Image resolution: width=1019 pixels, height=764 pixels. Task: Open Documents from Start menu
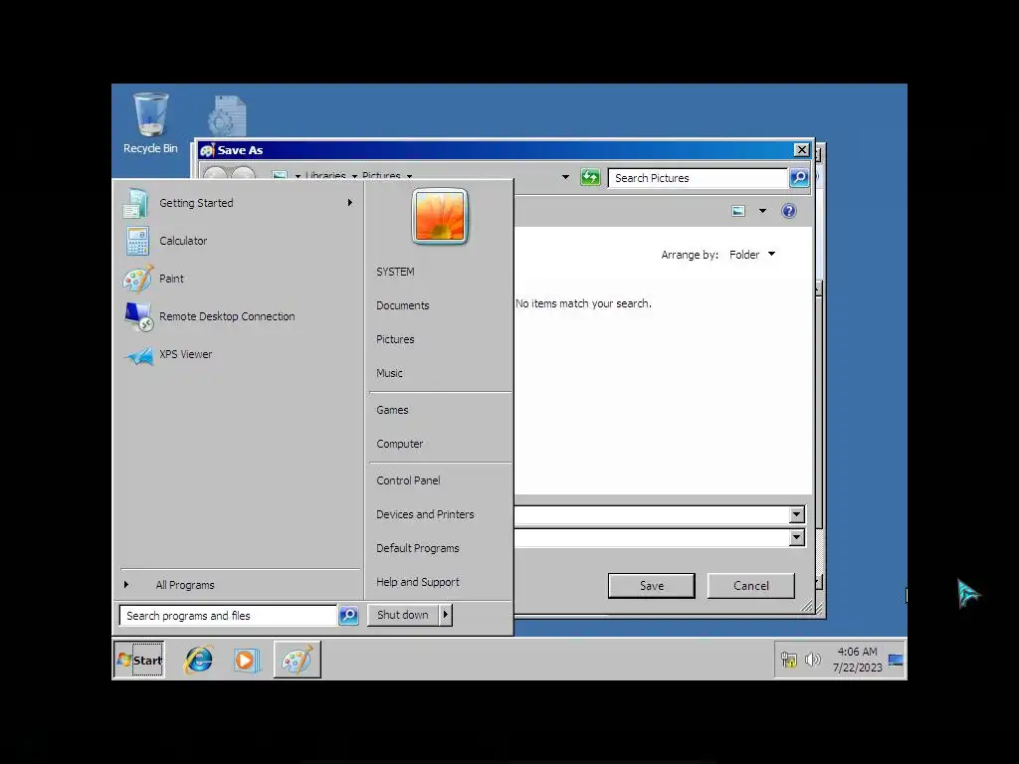click(403, 305)
